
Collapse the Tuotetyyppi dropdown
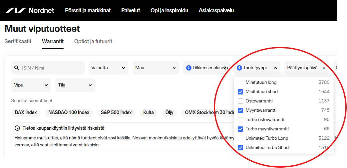[257, 68]
